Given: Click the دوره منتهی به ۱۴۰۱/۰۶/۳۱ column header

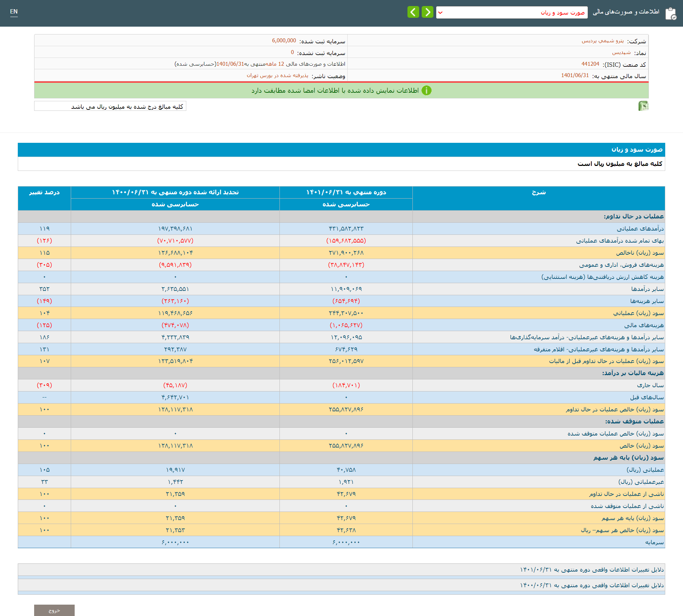Looking at the screenshot, I should (346, 192).
